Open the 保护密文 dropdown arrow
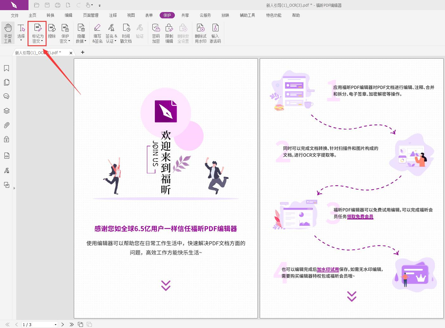Viewport: 445px width, 328px height. (69, 41)
